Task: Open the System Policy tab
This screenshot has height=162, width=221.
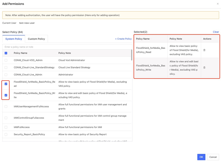Action: coord(14,39)
